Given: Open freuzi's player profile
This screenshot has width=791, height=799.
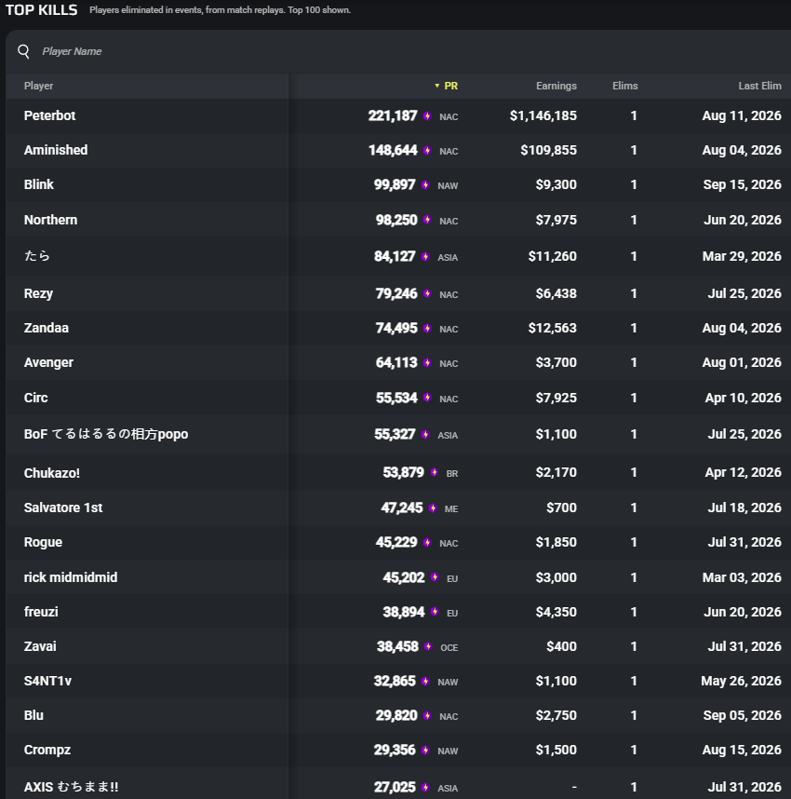Looking at the screenshot, I should (x=41, y=612).
